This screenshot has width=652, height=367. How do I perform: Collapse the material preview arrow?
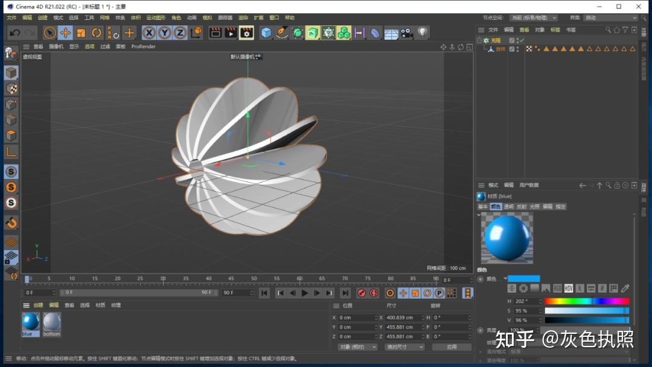click(x=479, y=215)
